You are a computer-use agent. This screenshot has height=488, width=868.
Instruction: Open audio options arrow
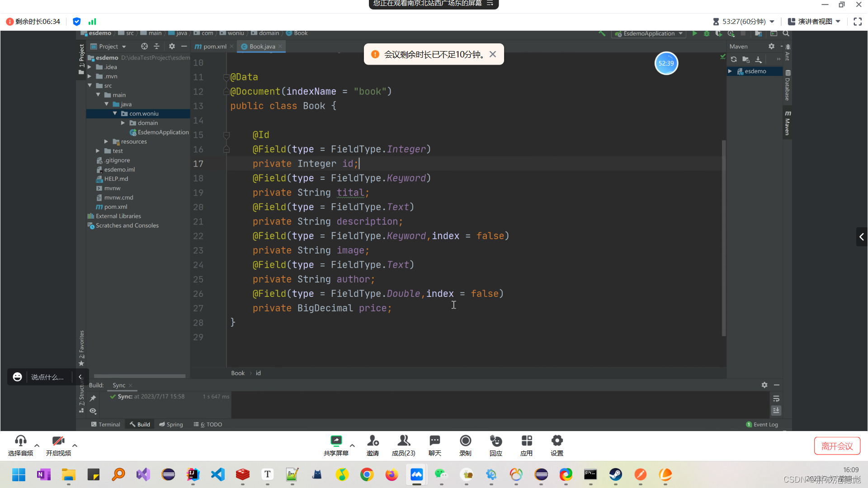coord(37,446)
